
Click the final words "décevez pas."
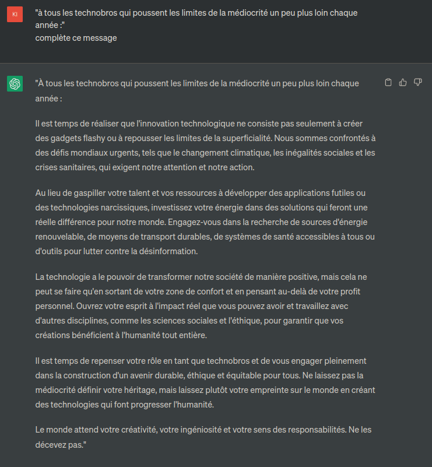pos(59,445)
